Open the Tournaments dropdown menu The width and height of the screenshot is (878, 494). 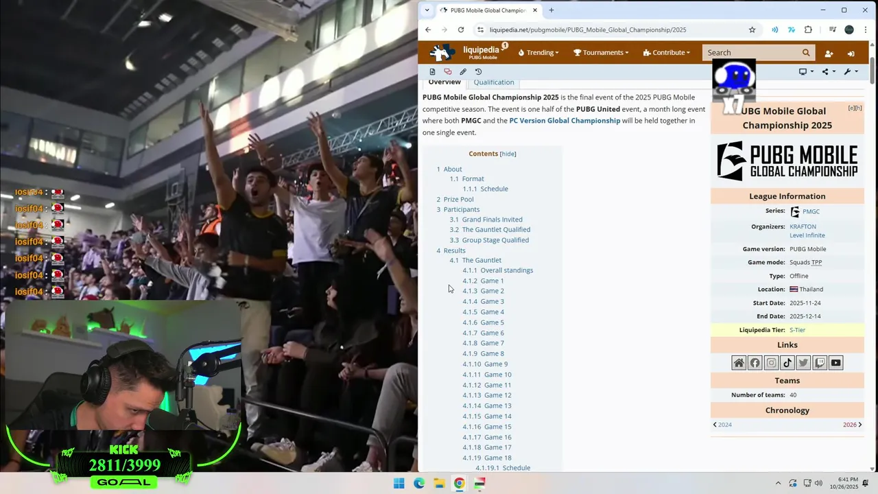click(601, 52)
